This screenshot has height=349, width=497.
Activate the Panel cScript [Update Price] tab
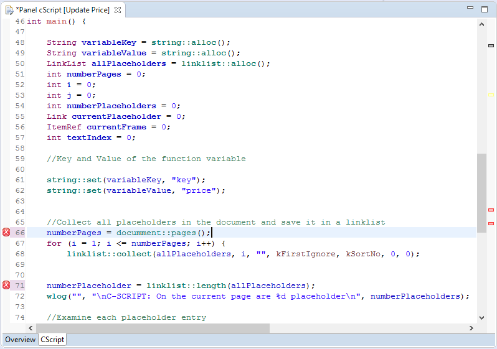click(x=62, y=10)
